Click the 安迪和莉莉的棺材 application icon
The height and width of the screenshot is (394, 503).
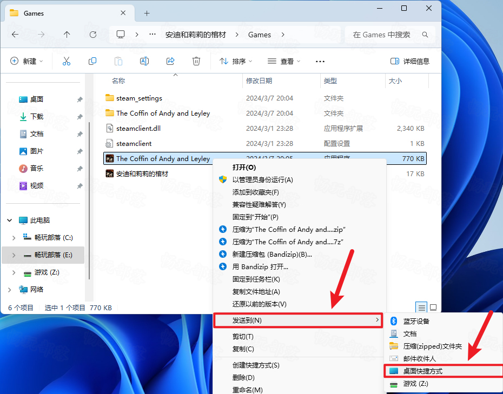coord(110,173)
